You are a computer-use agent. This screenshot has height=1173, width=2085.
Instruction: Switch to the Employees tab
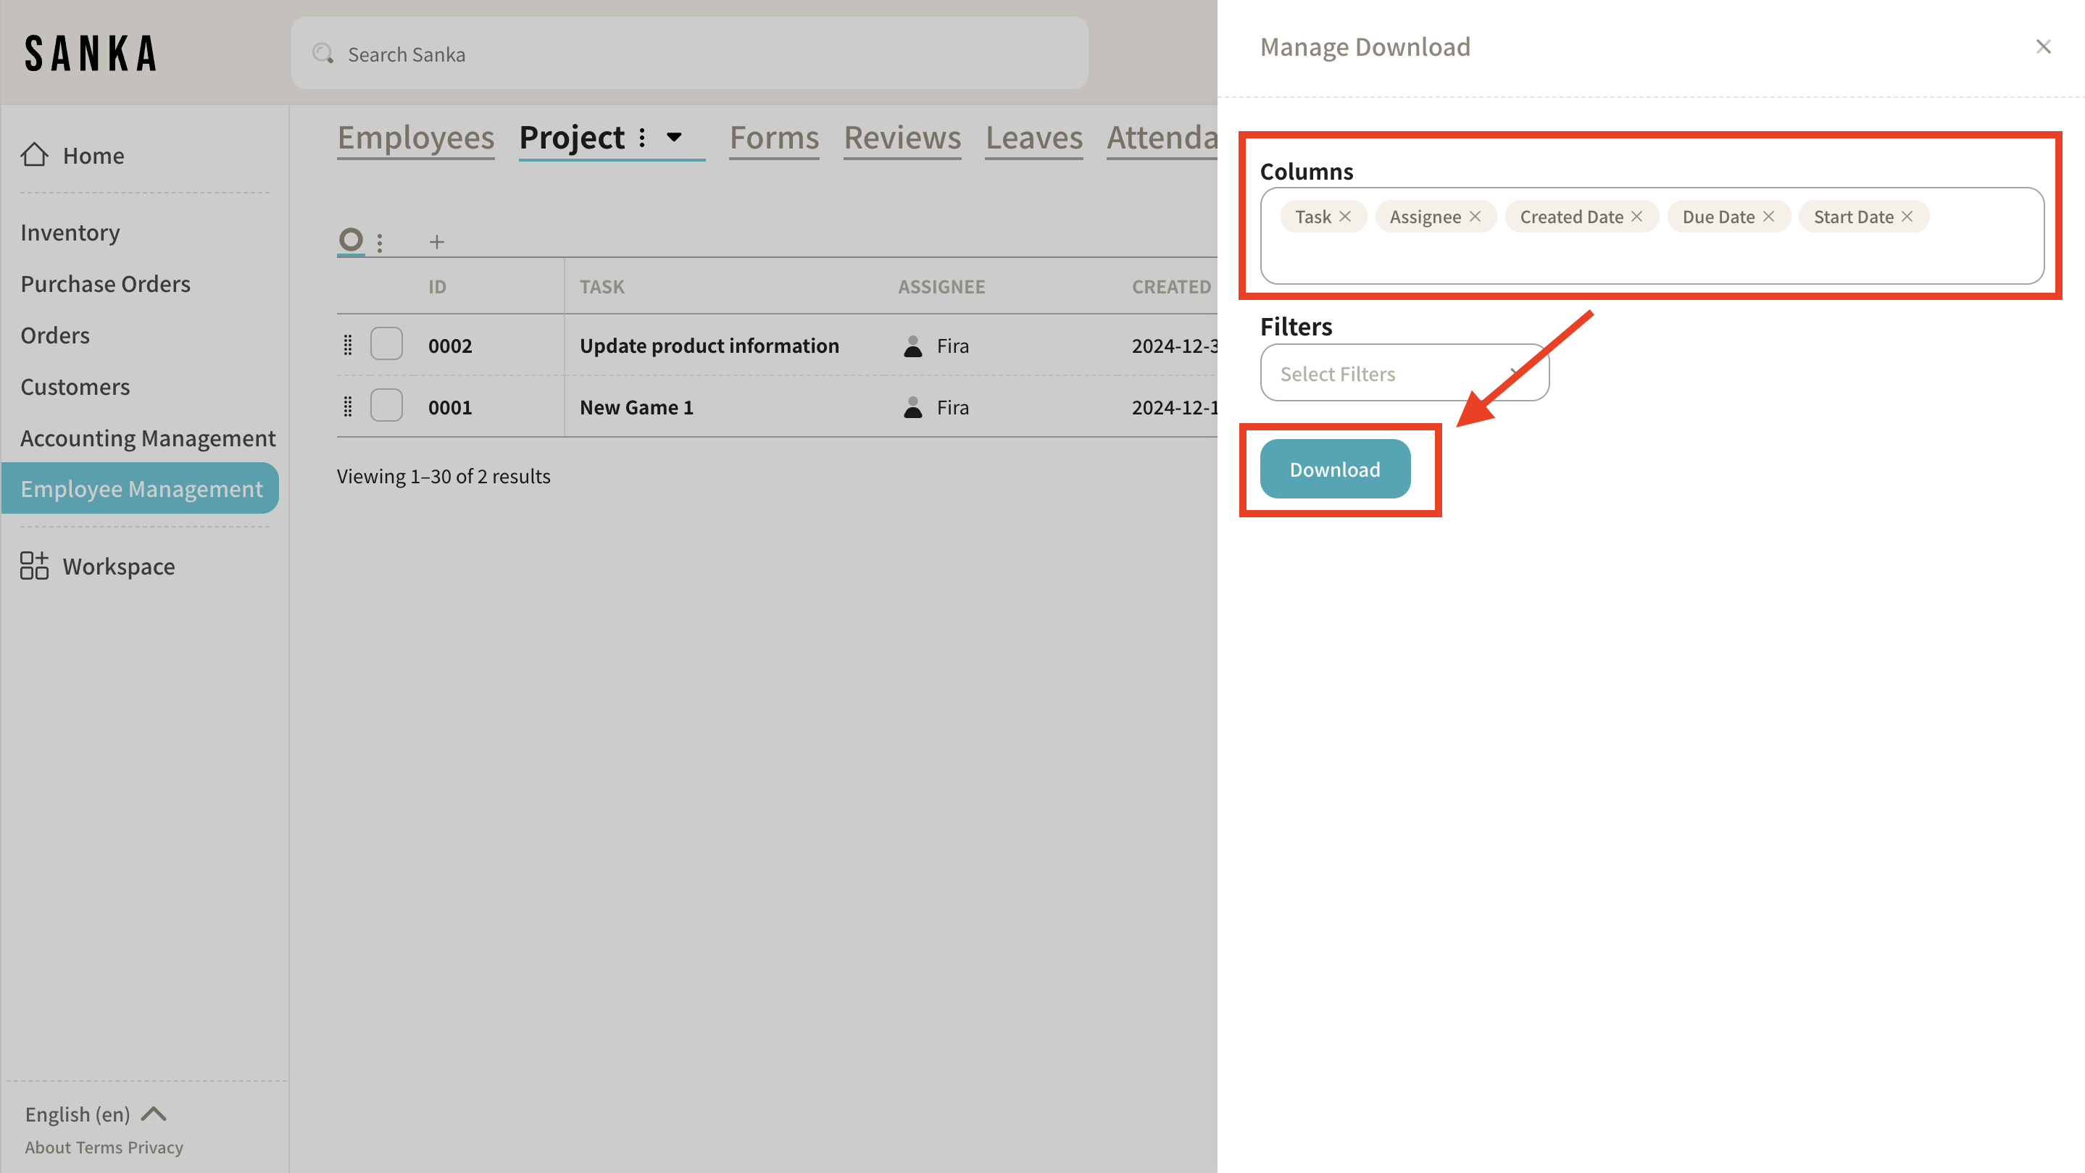[x=415, y=138]
